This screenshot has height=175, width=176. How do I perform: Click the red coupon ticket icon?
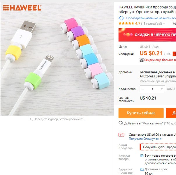(x=121, y=135)
